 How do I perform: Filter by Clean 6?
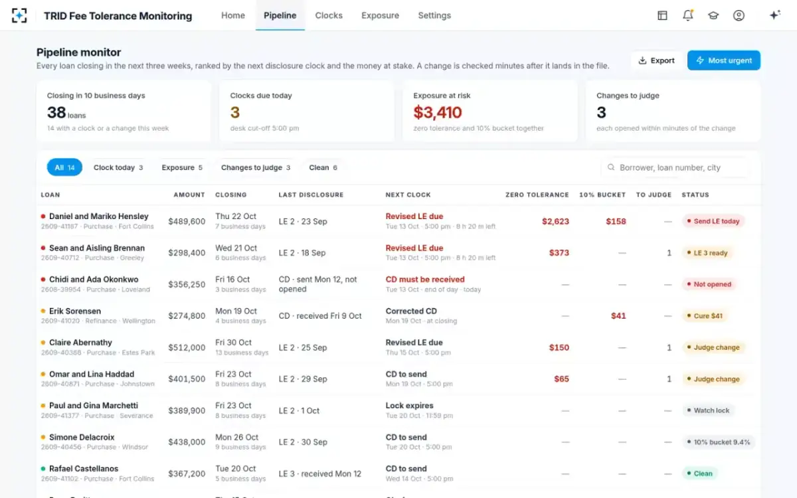(323, 167)
